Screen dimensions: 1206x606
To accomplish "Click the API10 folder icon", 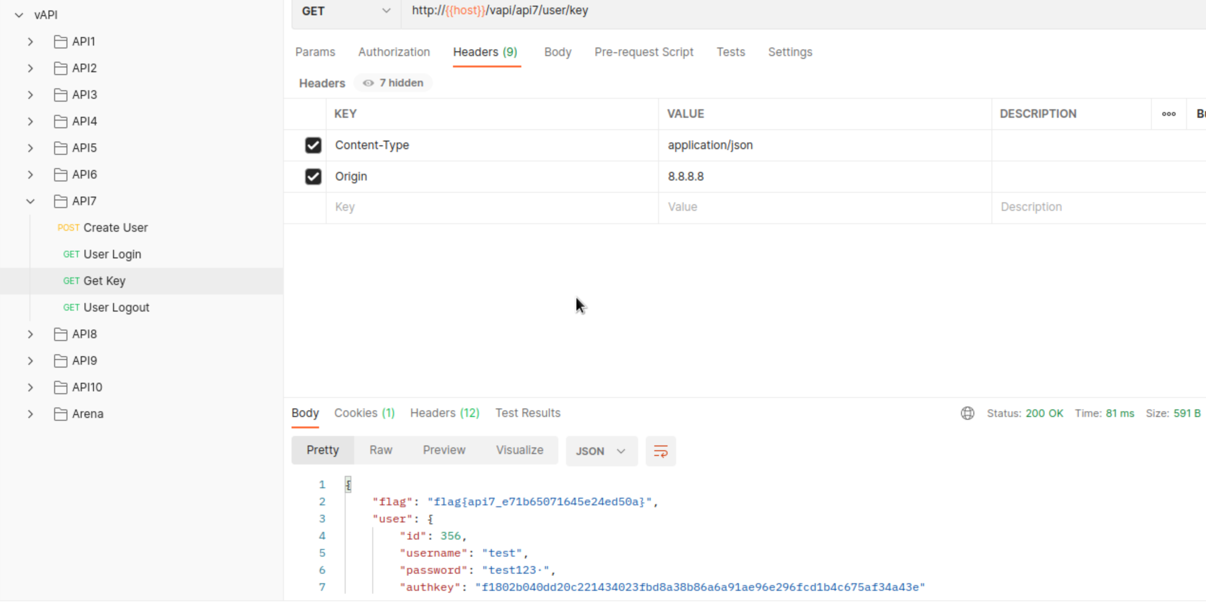I will (60, 388).
